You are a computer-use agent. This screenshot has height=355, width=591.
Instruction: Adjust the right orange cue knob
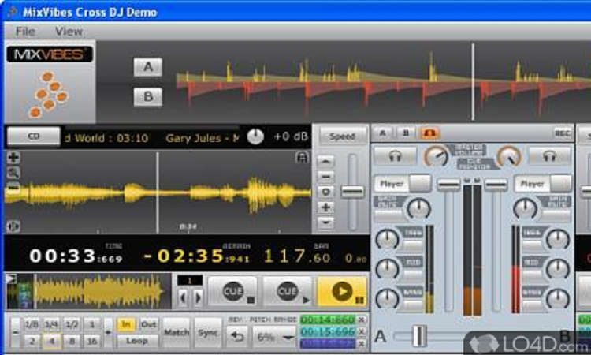pyautogui.click(x=509, y=156)
